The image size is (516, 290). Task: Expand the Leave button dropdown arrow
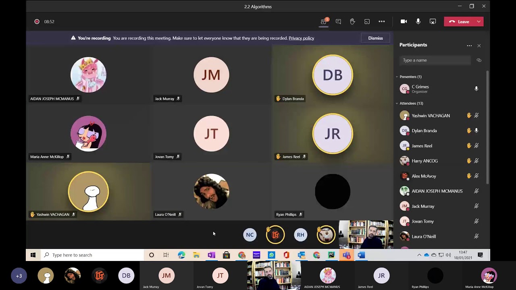point(479,22)
